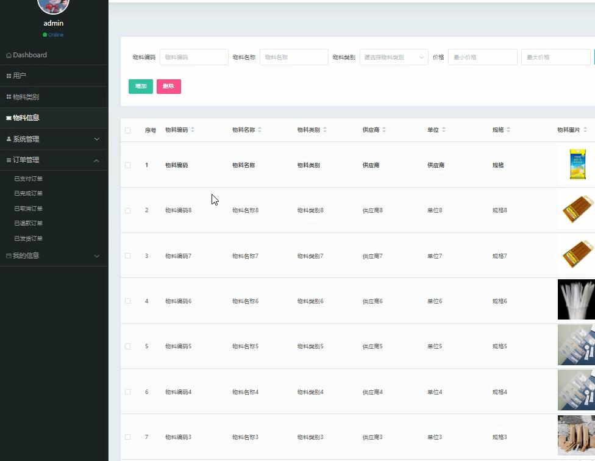Open the 已支付订单 submenu entry
This screenshot has width=595, height=461.
click(29, 178)
